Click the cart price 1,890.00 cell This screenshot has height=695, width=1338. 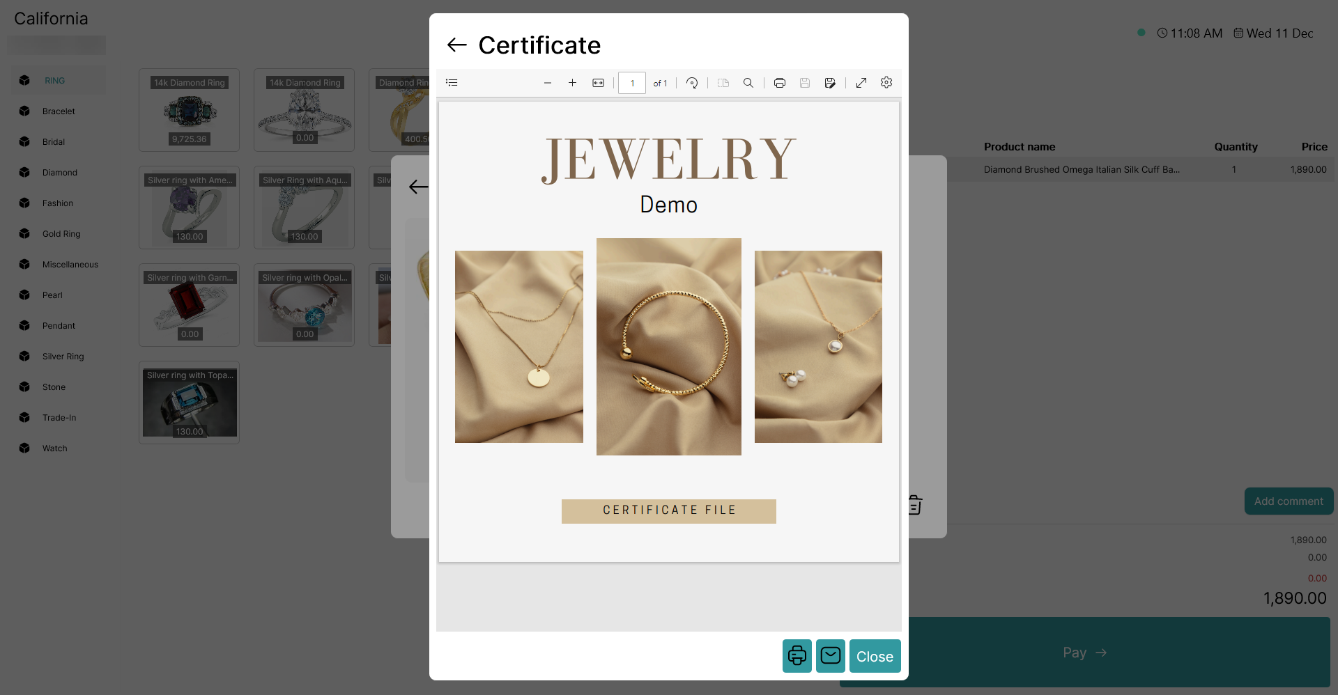click(1308, 169)
